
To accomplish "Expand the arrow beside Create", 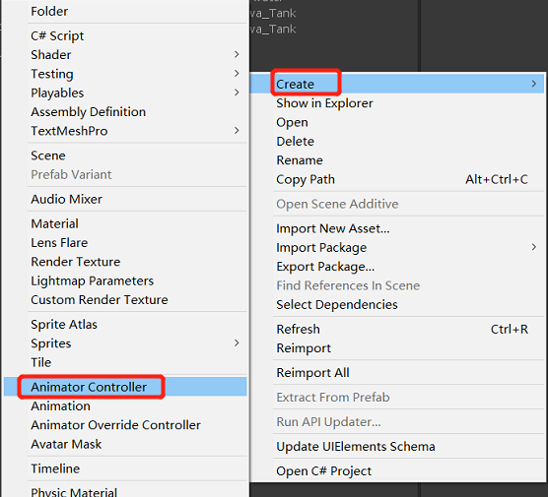I will 533,84.
